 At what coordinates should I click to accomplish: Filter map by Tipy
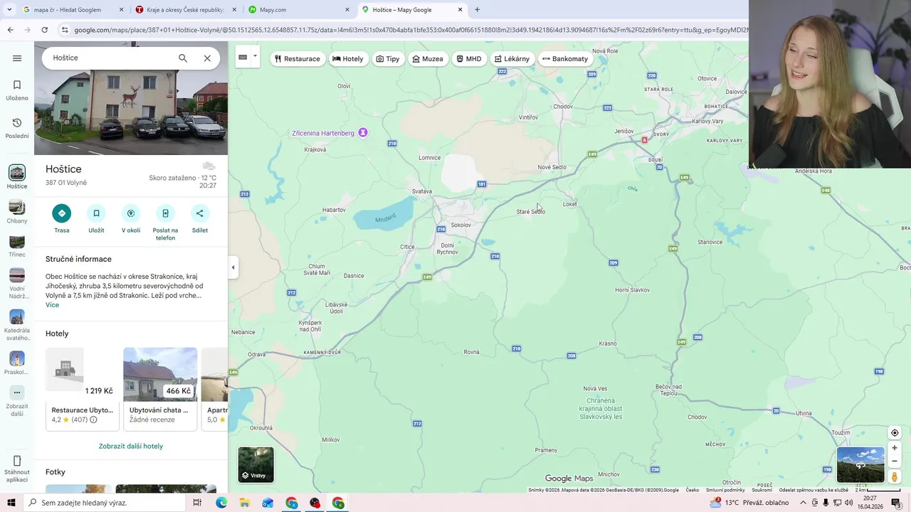(x=388, y=59)
